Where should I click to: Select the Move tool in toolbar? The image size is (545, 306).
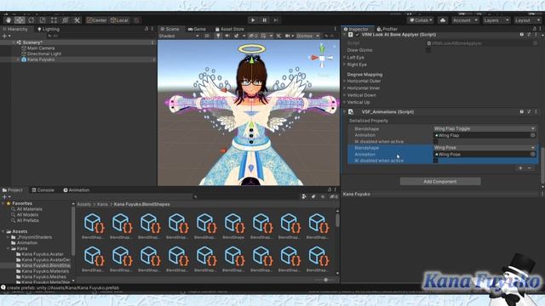[x=20, y=20]
